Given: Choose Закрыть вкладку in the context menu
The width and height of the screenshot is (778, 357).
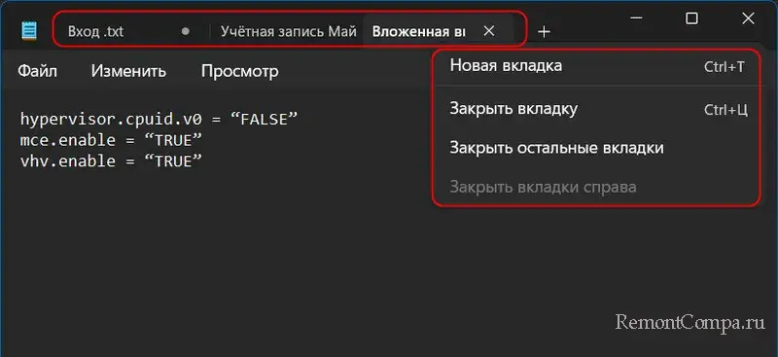Looking at the screenshot, I should pyautogui.click(x=597, y=108).
